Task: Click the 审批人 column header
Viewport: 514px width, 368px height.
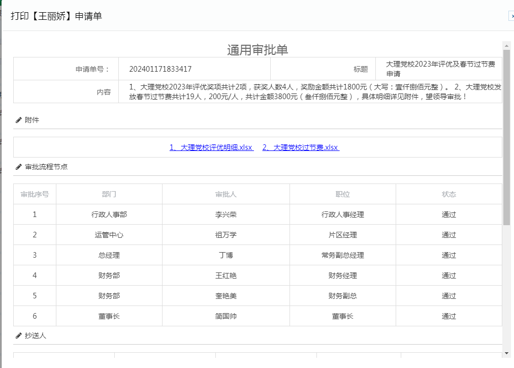Action: pos(226,194)
